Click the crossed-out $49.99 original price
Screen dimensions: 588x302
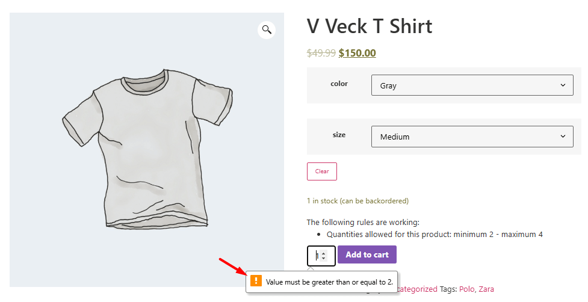[x=321, y=53]
